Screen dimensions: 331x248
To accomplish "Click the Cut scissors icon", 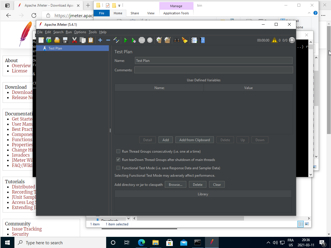I will click(74, 40).
